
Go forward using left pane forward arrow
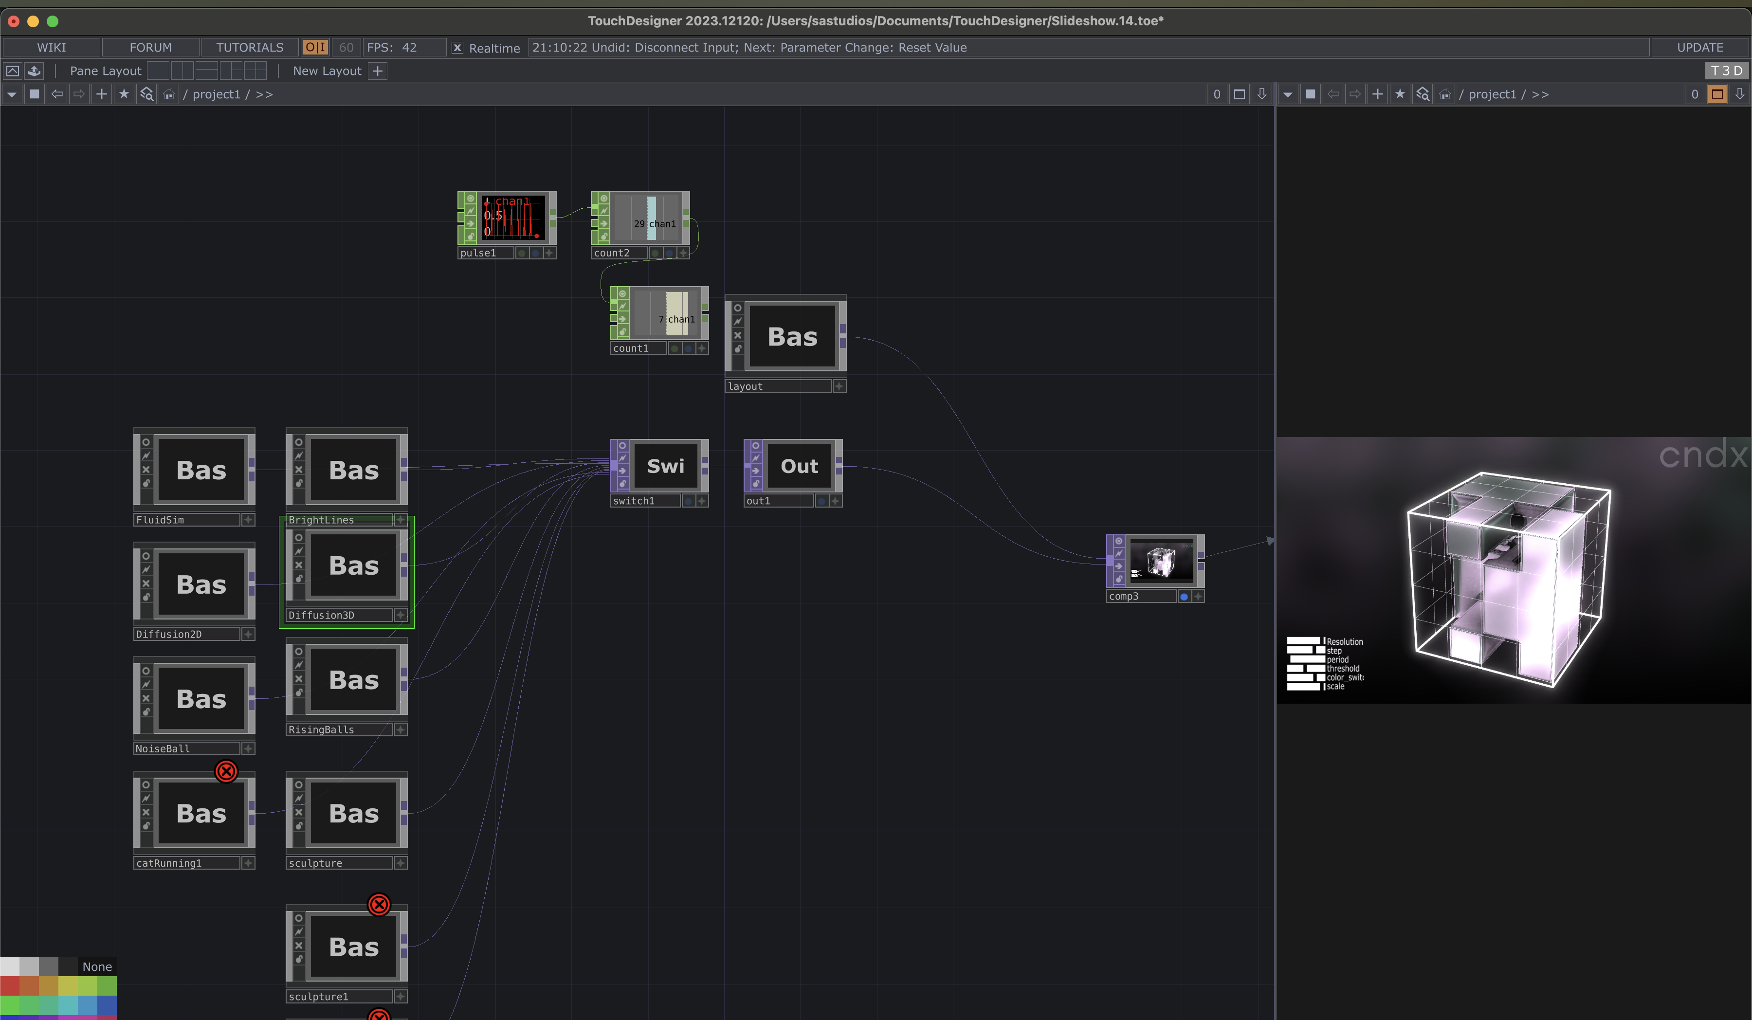[x=79, y=94]
